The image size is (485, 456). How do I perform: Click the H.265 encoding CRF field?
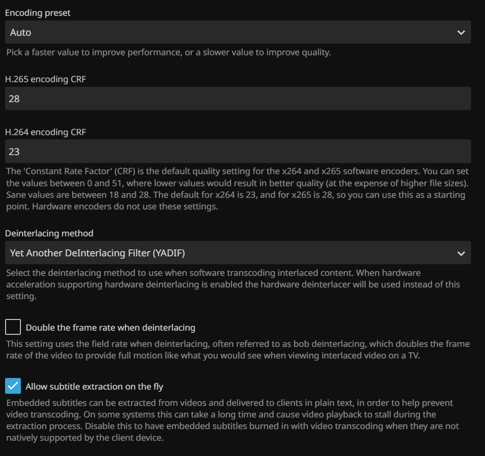(x=238, y=98)
